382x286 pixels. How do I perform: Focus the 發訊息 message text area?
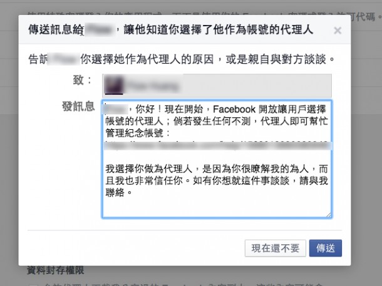point(217,159)
